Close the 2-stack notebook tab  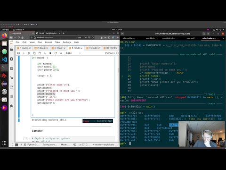point(47,48)
